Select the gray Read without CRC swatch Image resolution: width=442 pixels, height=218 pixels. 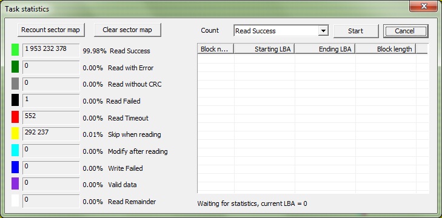click(x=15, y=84)
